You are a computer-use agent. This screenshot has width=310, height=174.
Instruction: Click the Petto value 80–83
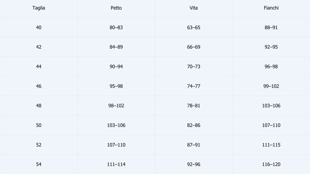click(116, 27)
